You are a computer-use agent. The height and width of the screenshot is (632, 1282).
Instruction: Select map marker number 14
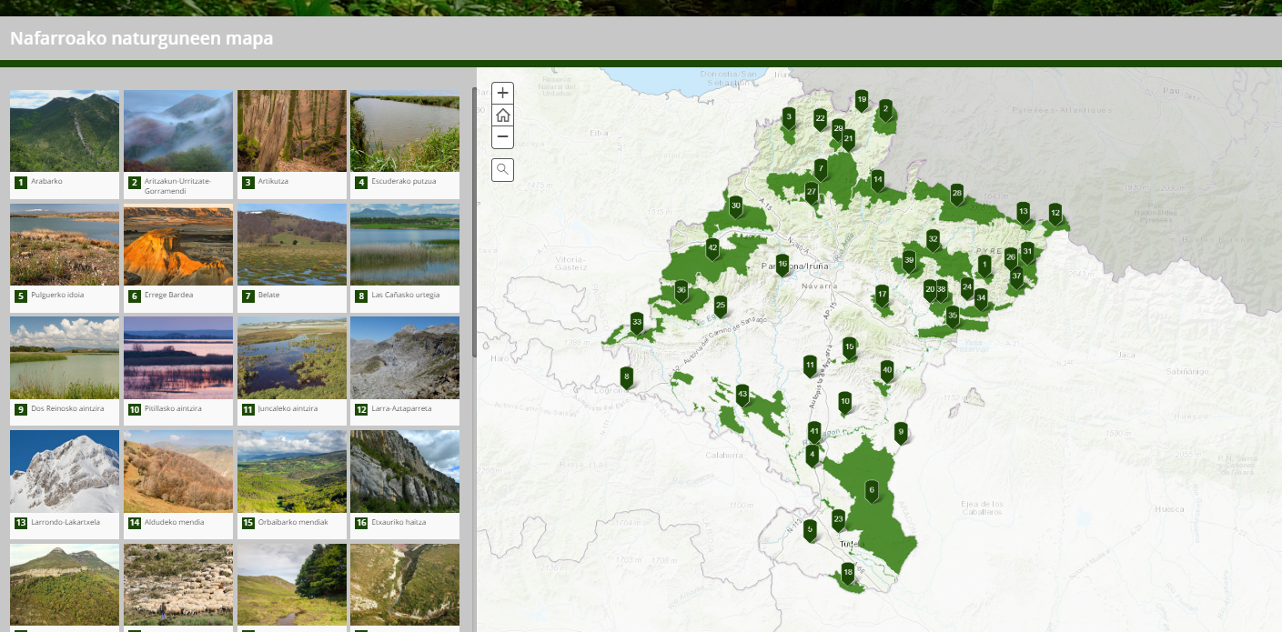[x=877, y=180]
